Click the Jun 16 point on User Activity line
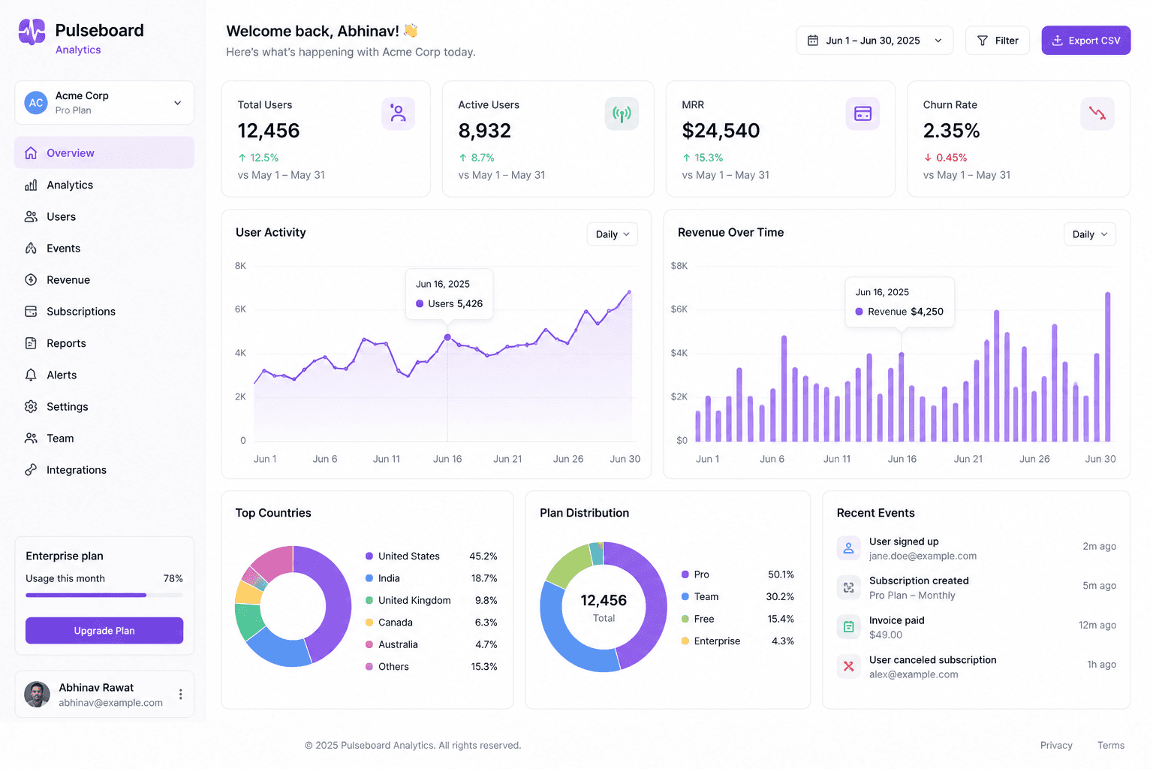This screenshot has width=1153, height=769. (x=447, y=338)
